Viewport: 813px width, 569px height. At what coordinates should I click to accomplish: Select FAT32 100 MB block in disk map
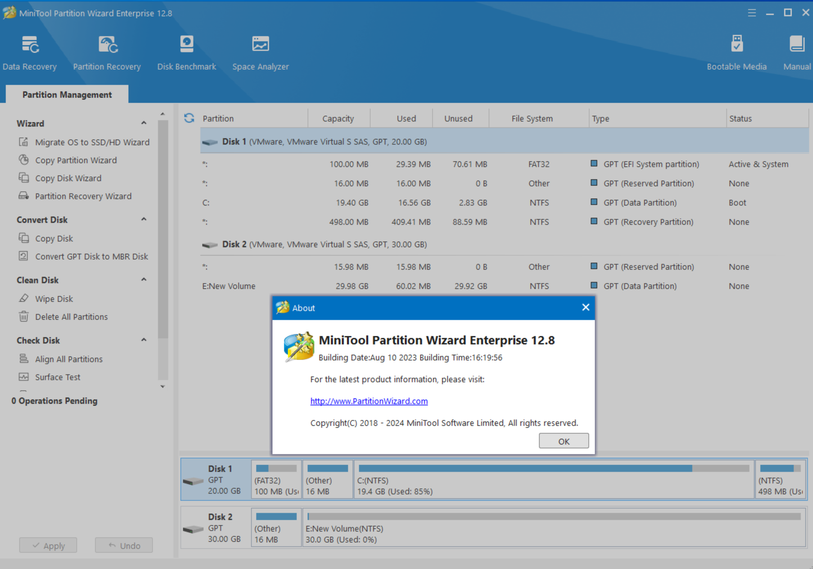tap(277, 480)
